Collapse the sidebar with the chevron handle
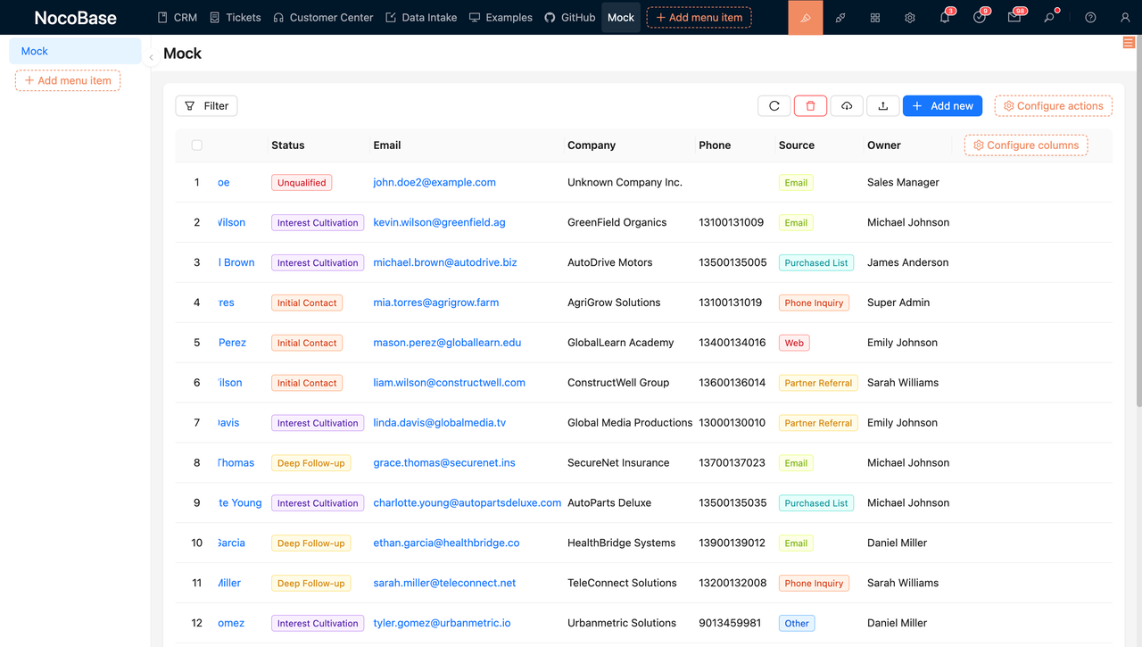Viewport: 1142px width, 647px height. (x=151, y=57)
